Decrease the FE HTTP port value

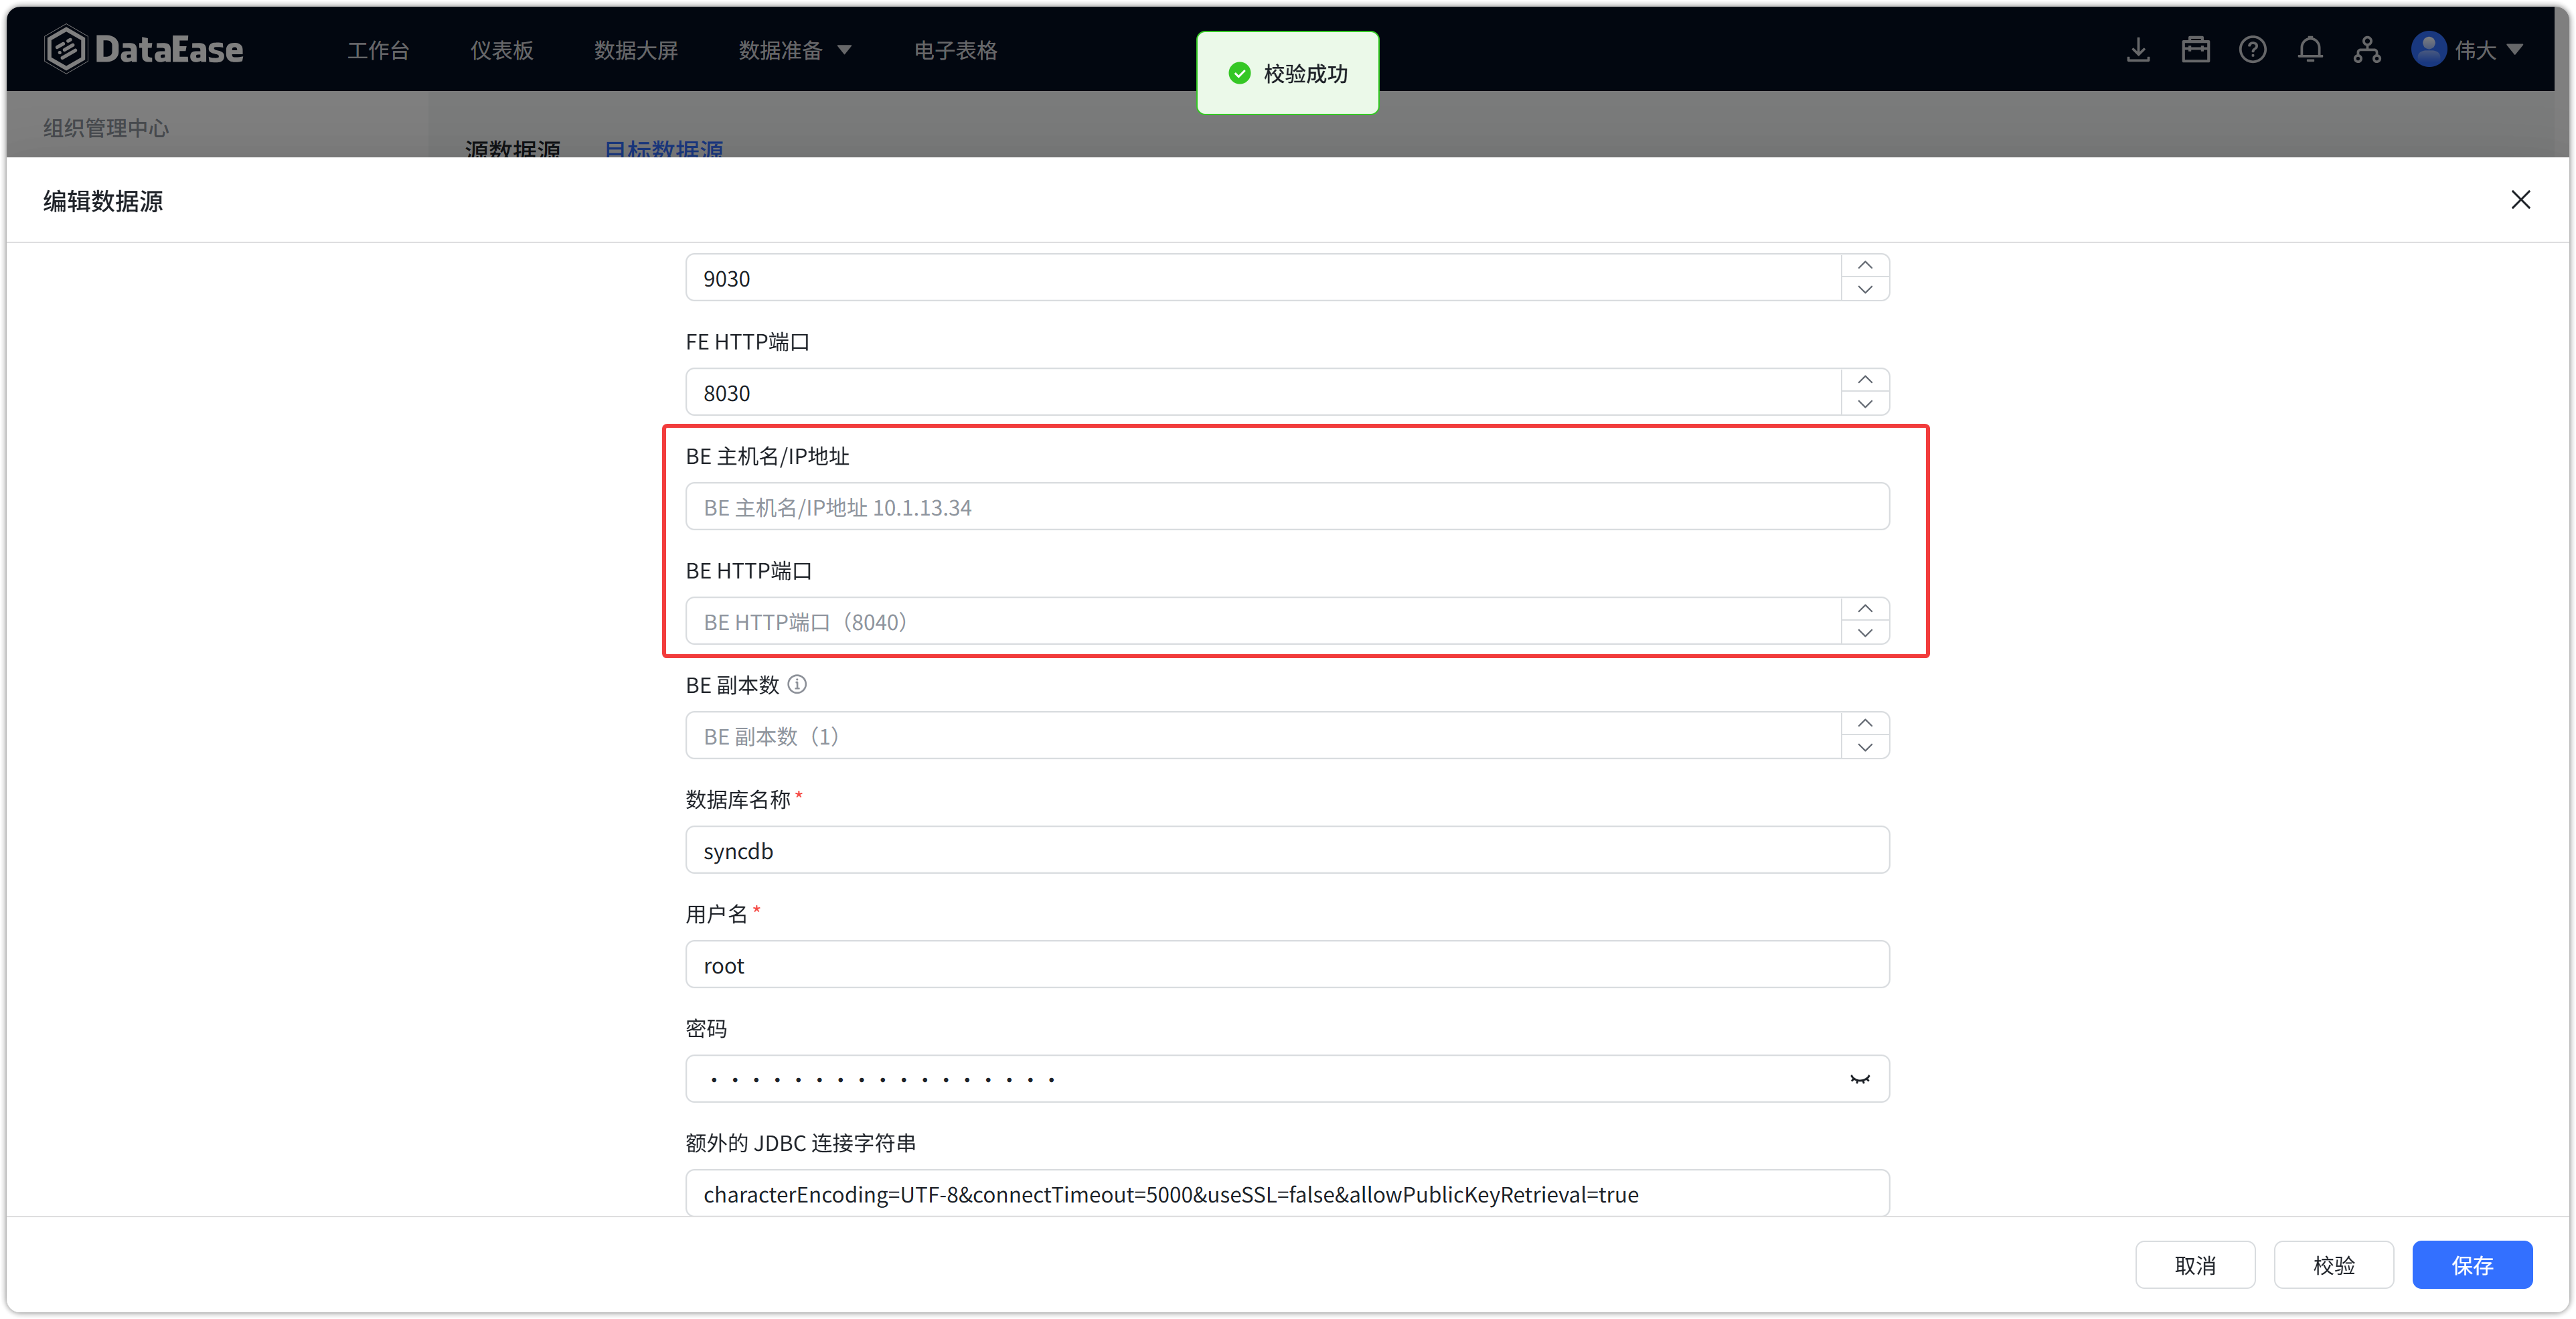pos(1865,404)
